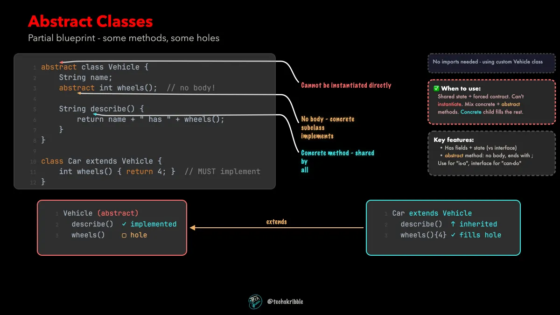Click the Tech Skribble logo icon
560x315 pixels.
coord(255,301)
